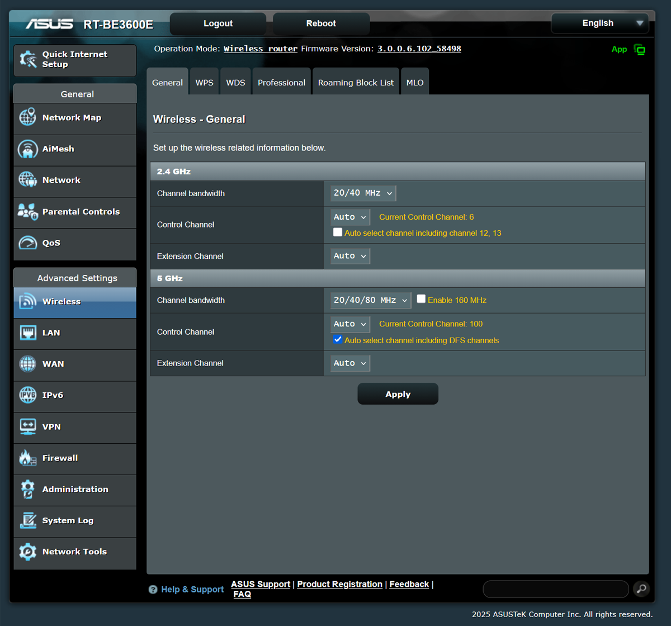671x626 pixels.
Task: Click the Quick Internet Setup icon
Action: (28, 59)
